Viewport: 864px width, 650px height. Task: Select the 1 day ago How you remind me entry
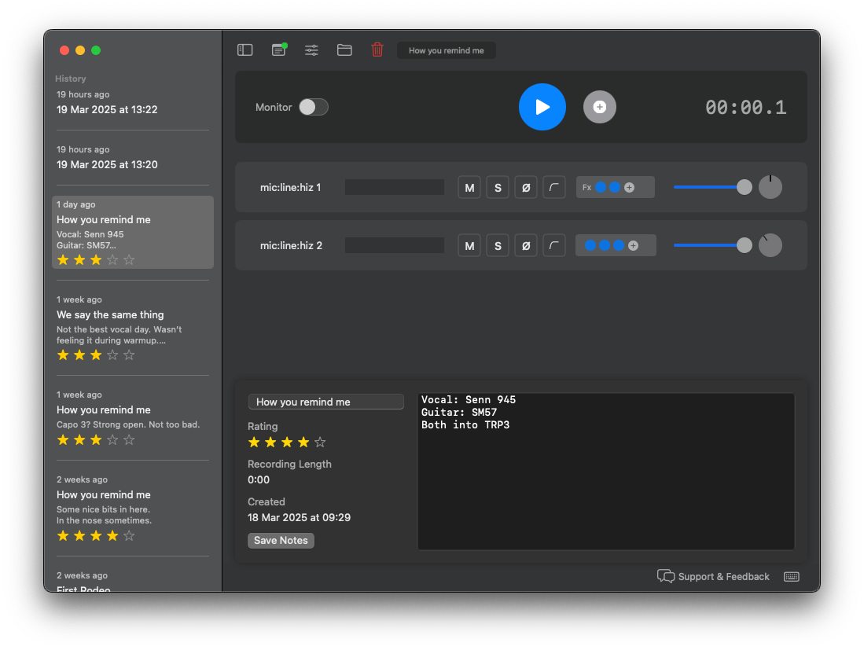pyautogui.click(x=133, y=232)
